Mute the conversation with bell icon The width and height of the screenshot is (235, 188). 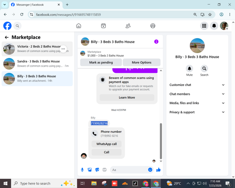click(x=189, y=69)
